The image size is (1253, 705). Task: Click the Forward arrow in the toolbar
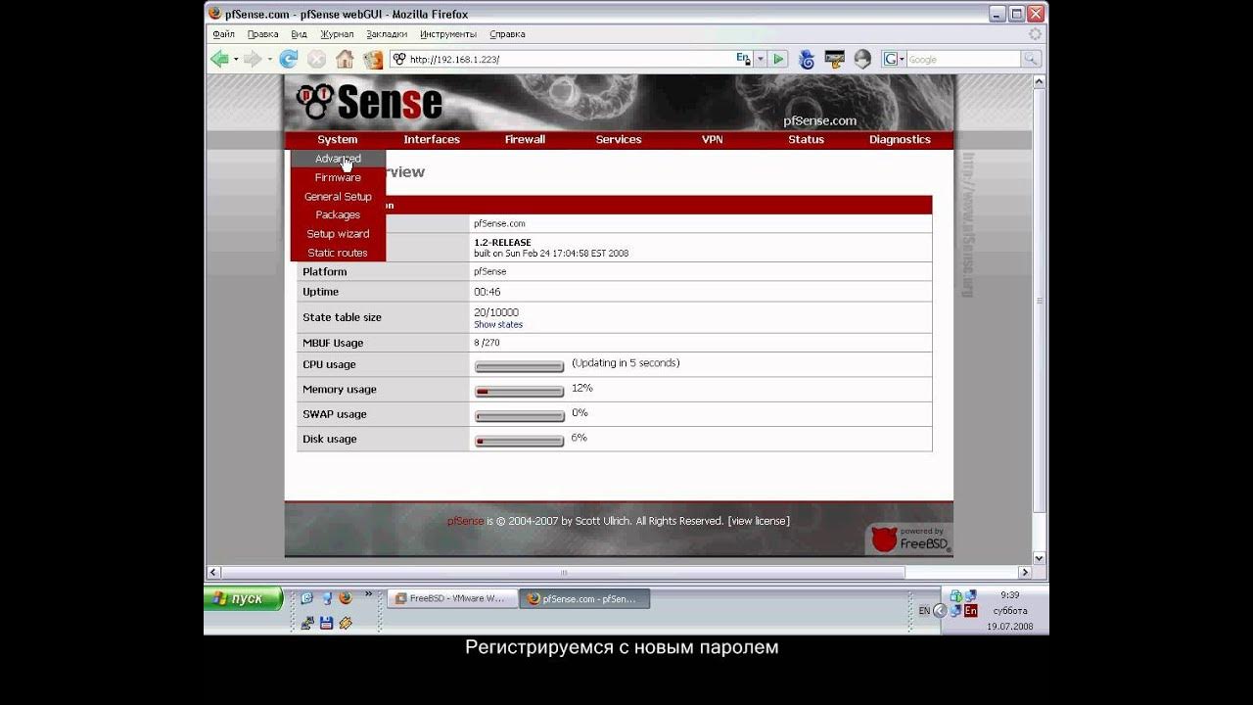pos(253,60)
